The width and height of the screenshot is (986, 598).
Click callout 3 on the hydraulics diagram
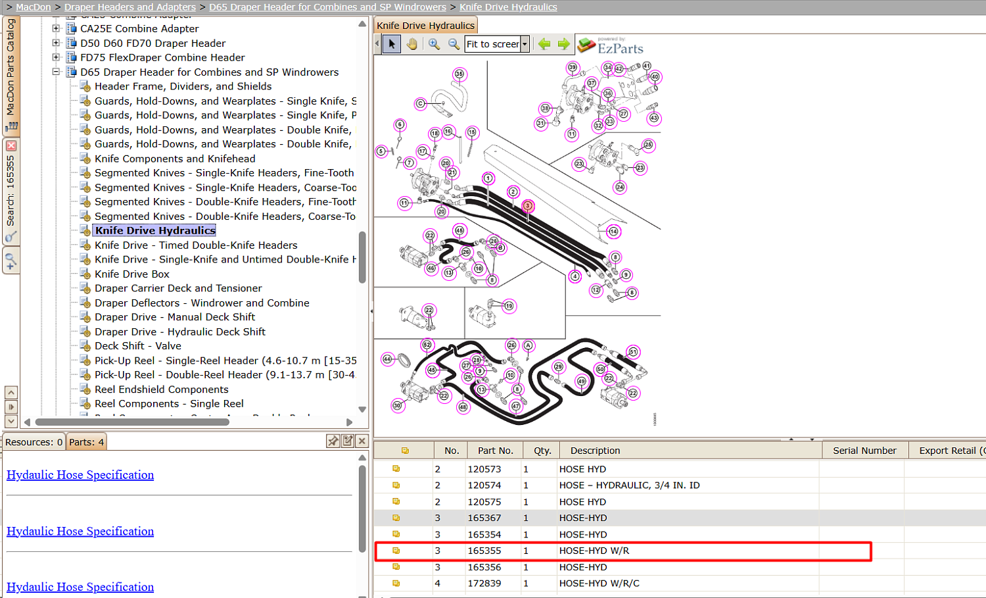pos(527,206)
